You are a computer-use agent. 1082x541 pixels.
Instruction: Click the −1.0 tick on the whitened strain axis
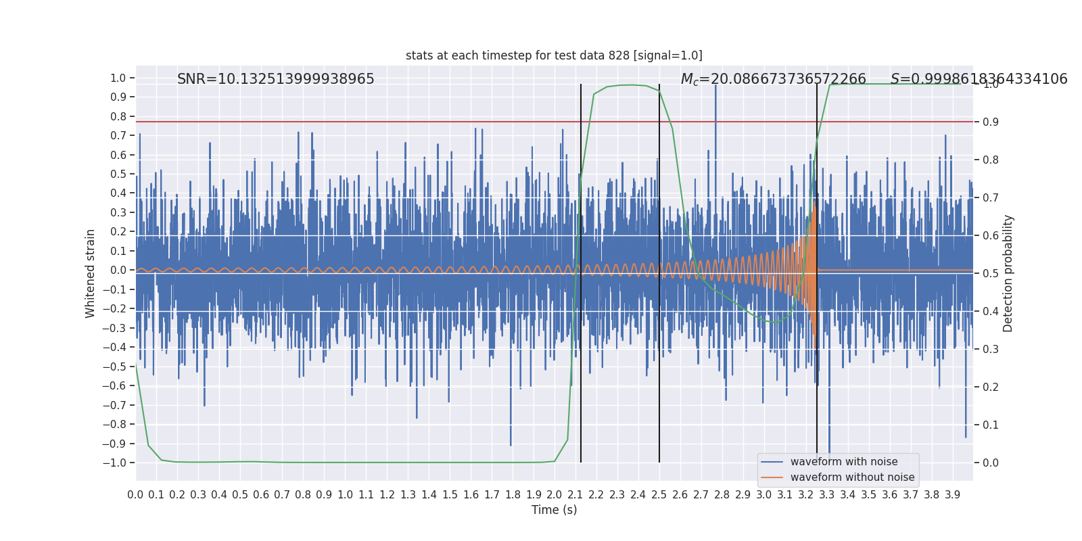coord(114,463)
